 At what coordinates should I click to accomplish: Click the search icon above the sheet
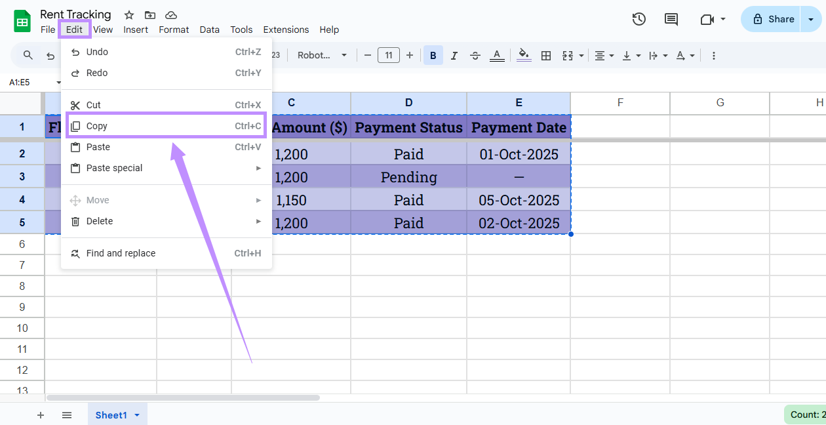click(x=27, y=55)
